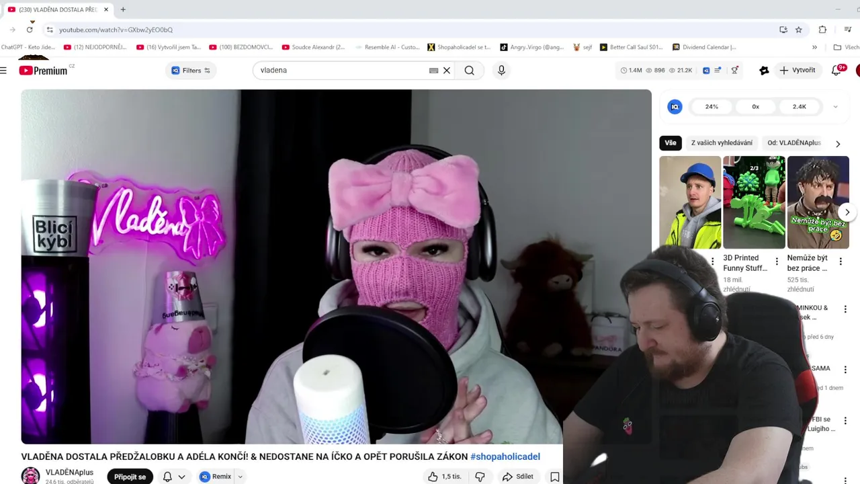Click the Vytvořit create button
Image resolution: width=860 pixels, height=484 pixels.
pos(797,71)
